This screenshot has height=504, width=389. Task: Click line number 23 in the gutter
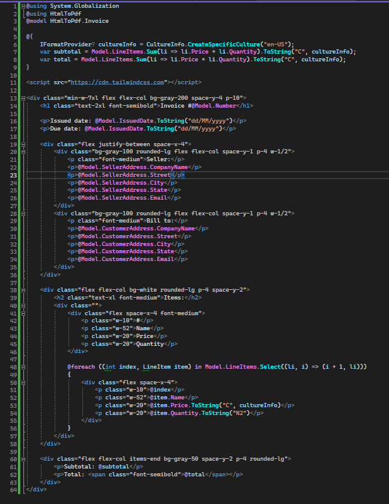tap(13, 175)
